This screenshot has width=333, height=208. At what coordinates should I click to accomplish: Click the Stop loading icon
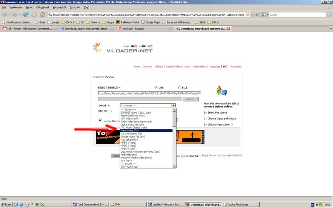[x=34, y=15]
